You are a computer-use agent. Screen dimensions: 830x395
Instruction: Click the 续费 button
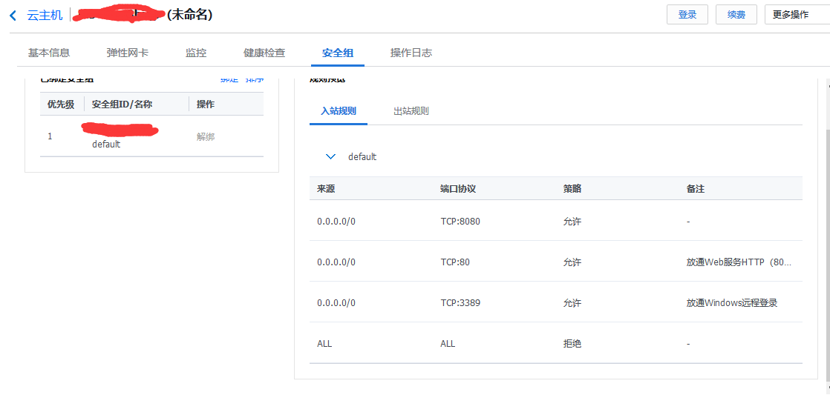tap(736, 15)
